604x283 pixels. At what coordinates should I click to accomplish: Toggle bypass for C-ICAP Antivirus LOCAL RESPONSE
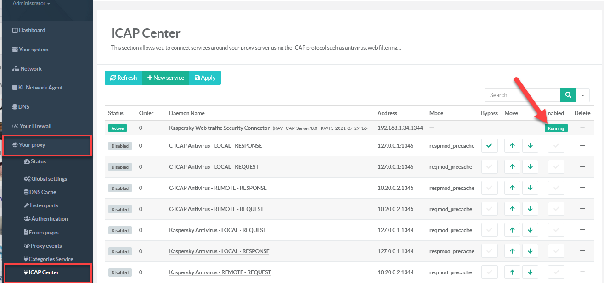point(489,146)
